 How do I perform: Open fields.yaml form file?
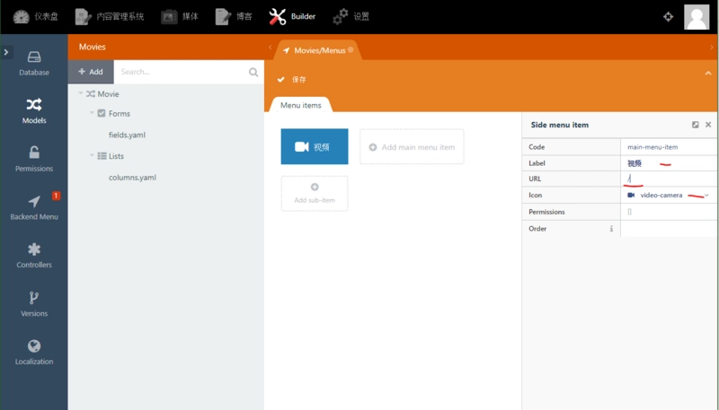[x=127, y=135]
